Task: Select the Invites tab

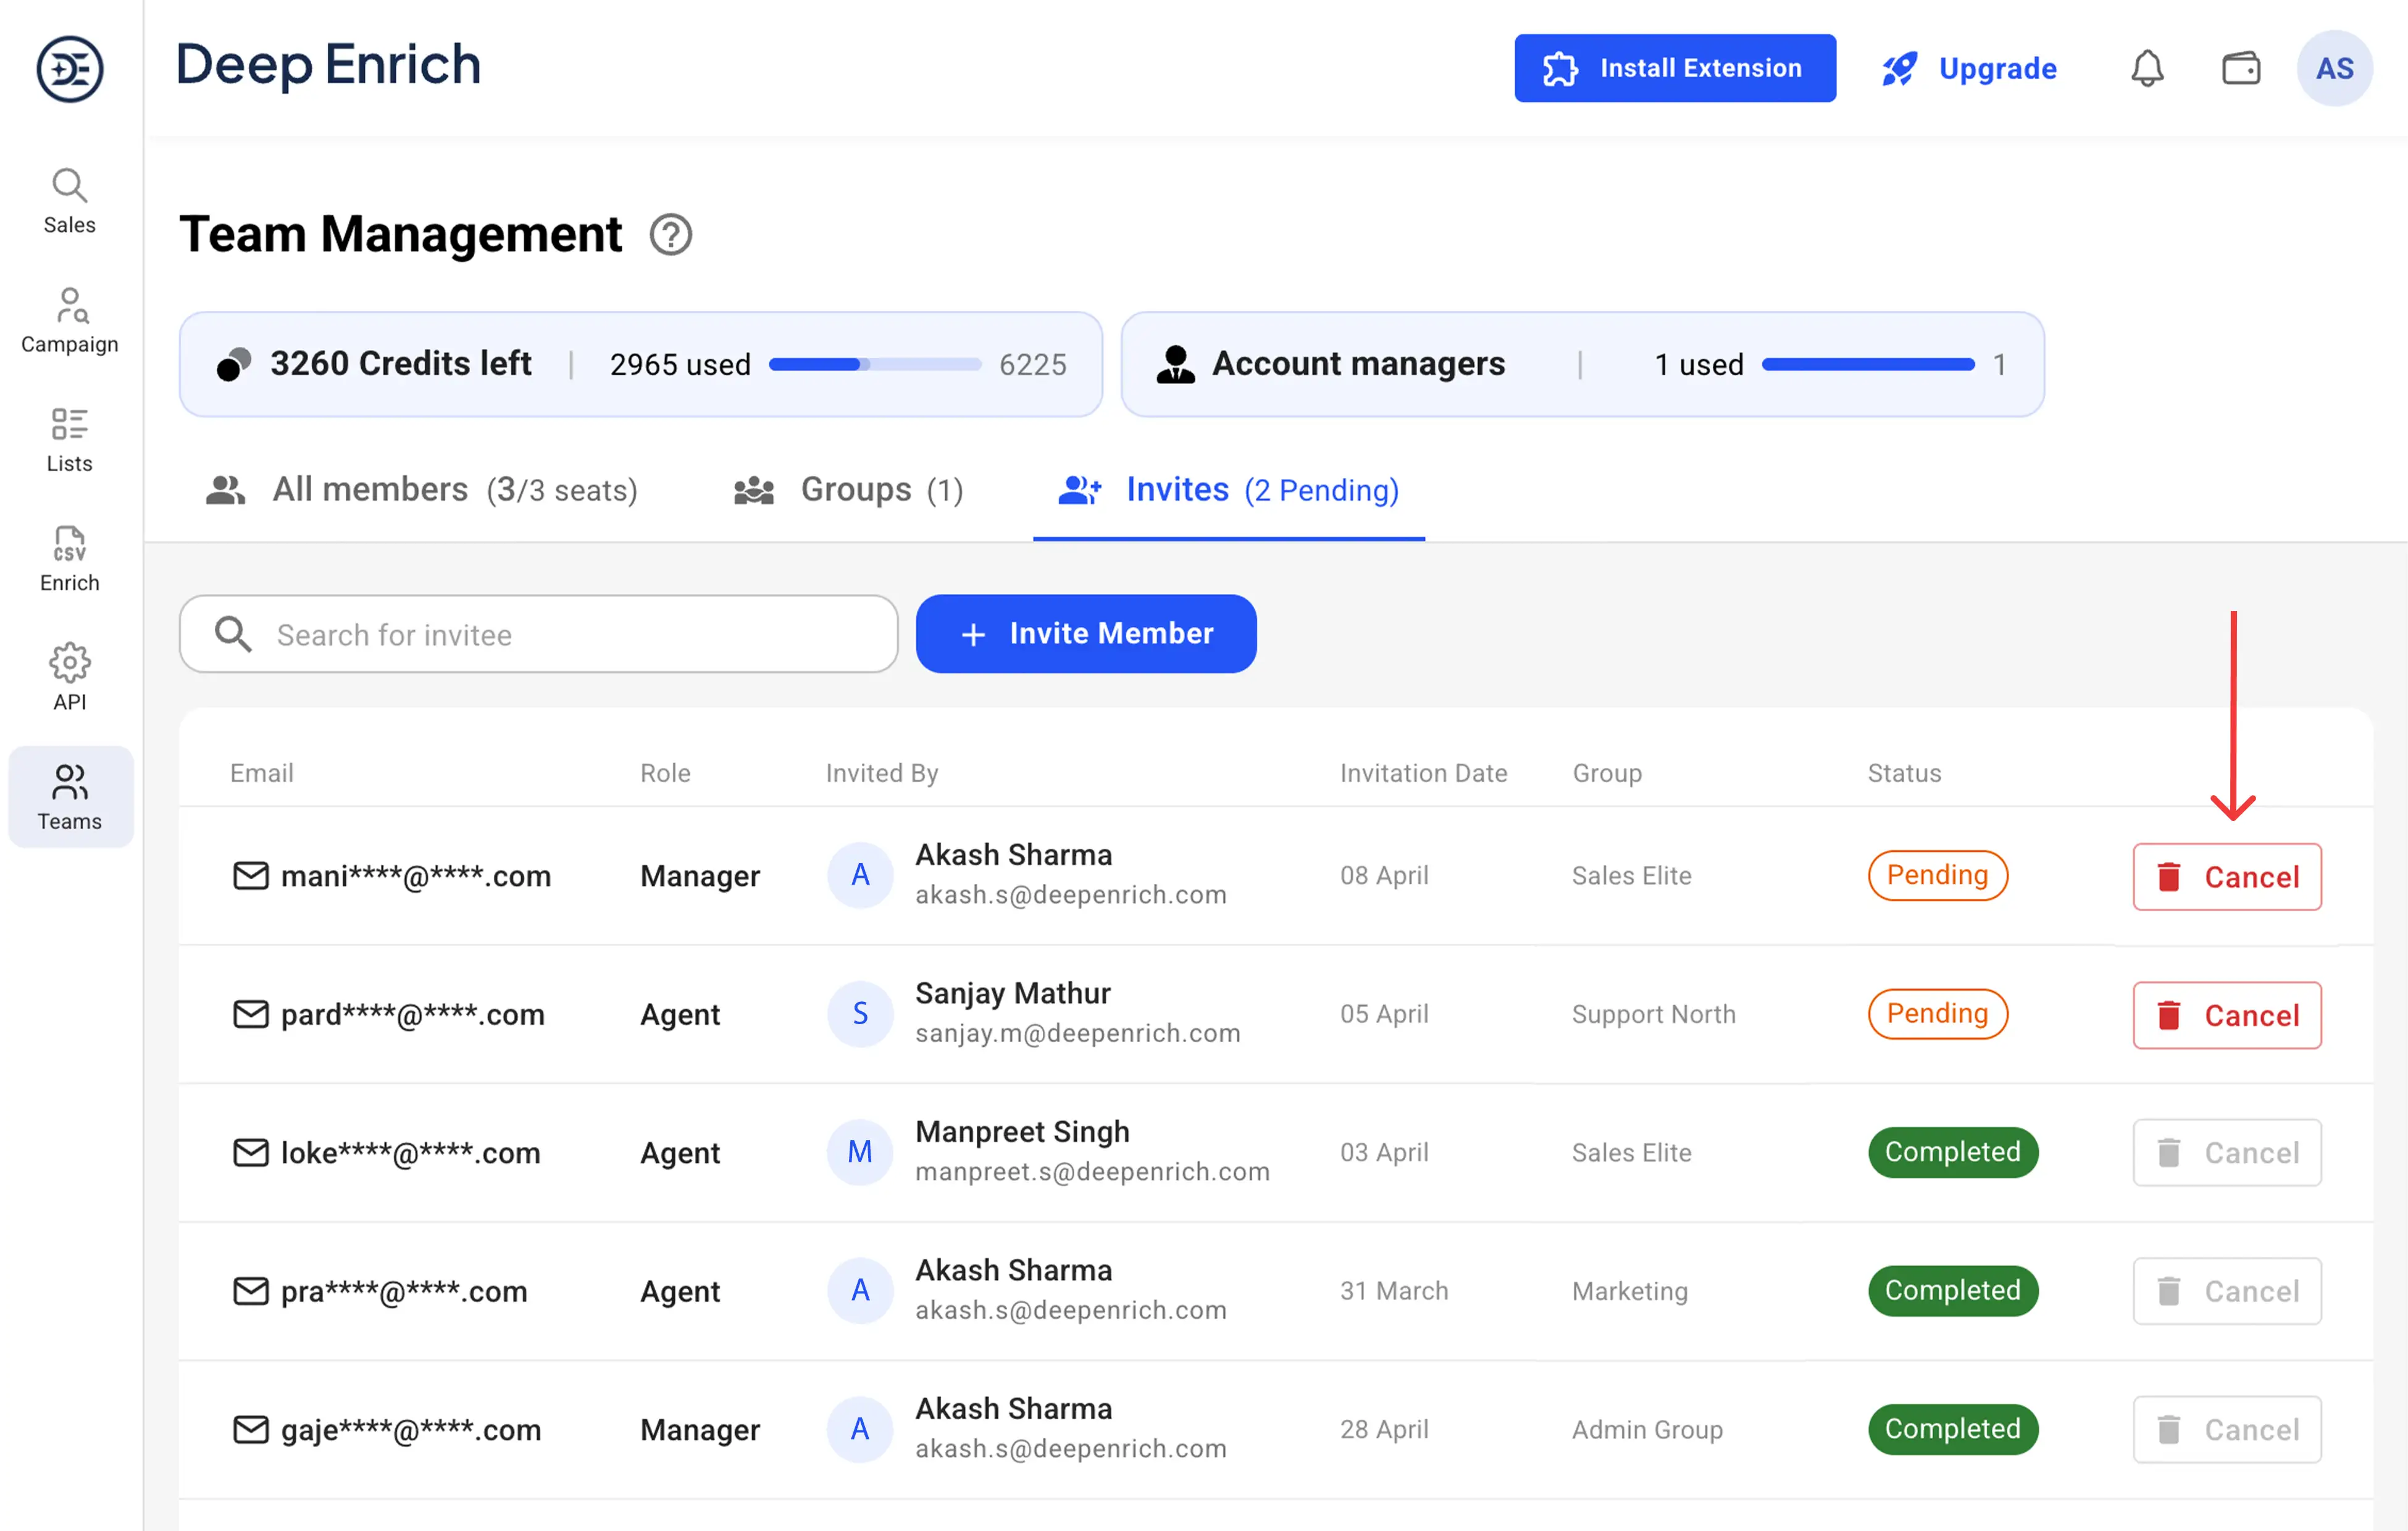Action: (x=1229, y=490)
